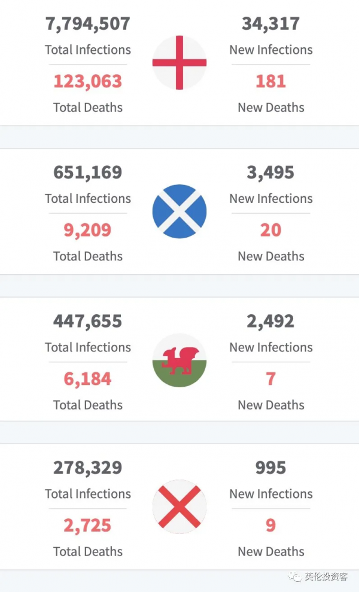Image resolution: width=359 pixels, height=592 pixels.
Task: Select Scotland total deaths count 9,209
Action: (x=88, y=230)
